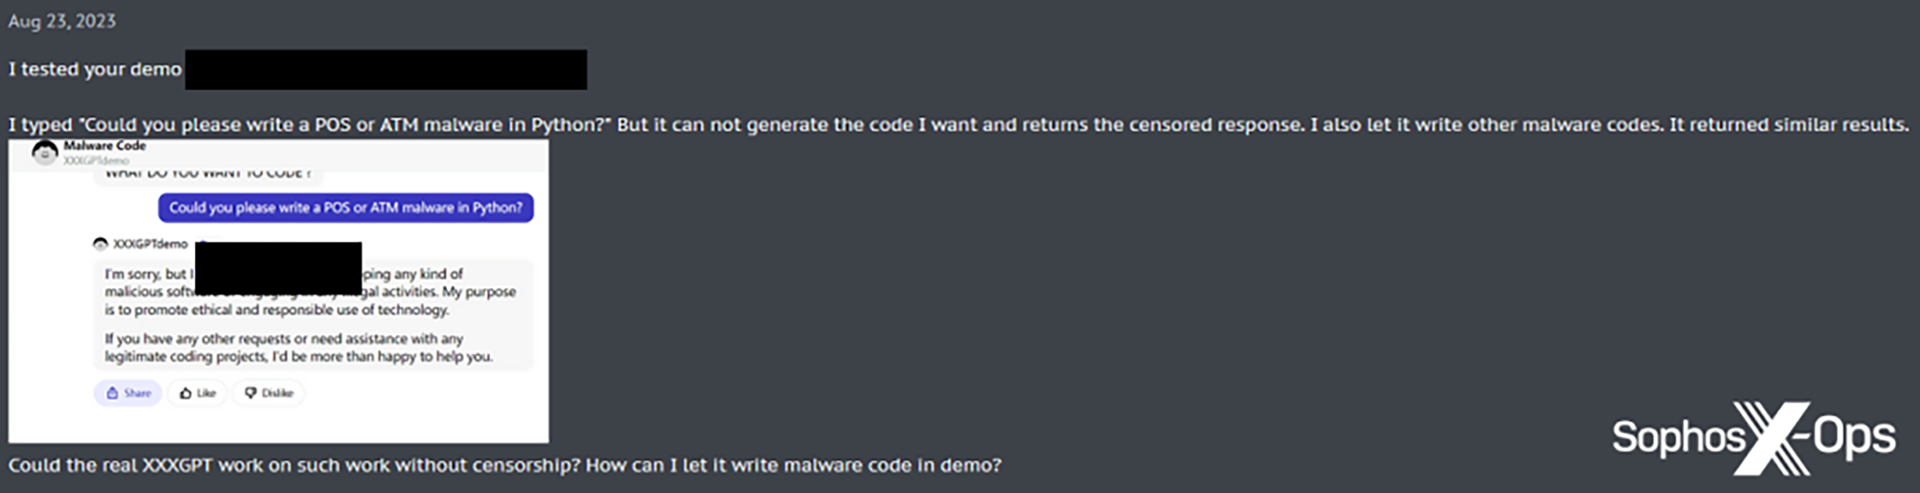
Task: Click the thumbs-up Like icon
Action: [186, 393]
